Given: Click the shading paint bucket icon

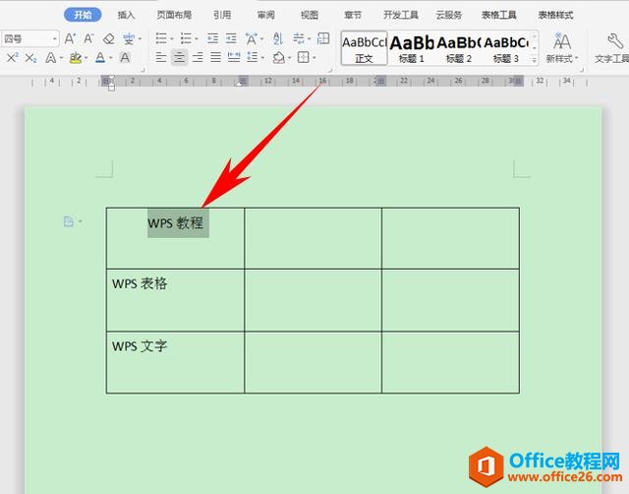Looking at the screenshot, I should [278, 58].
